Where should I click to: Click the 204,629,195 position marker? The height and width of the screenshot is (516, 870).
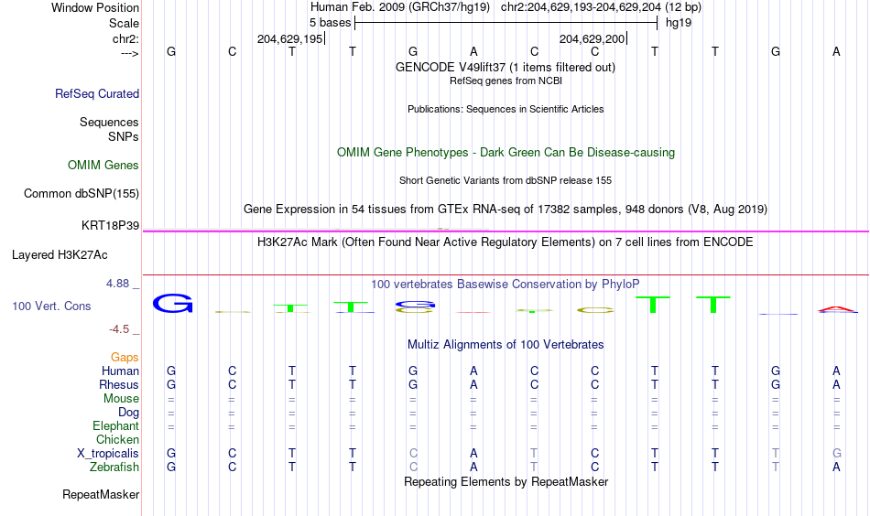pos(290,38)
